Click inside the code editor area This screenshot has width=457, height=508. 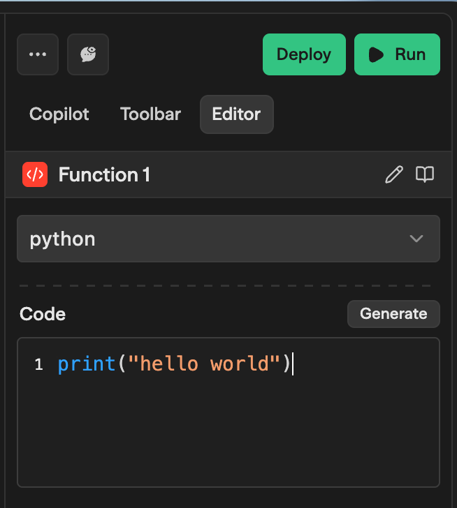pos(228,412)
